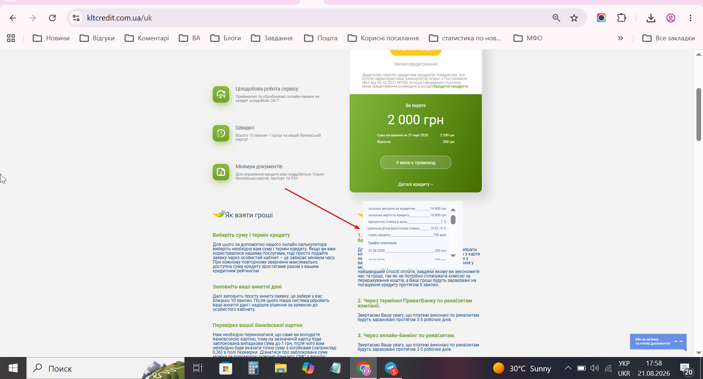This screenshot has height=379, width=703.
Task: Open the ВА bookmarks folder
Action: tap(190, 38)
